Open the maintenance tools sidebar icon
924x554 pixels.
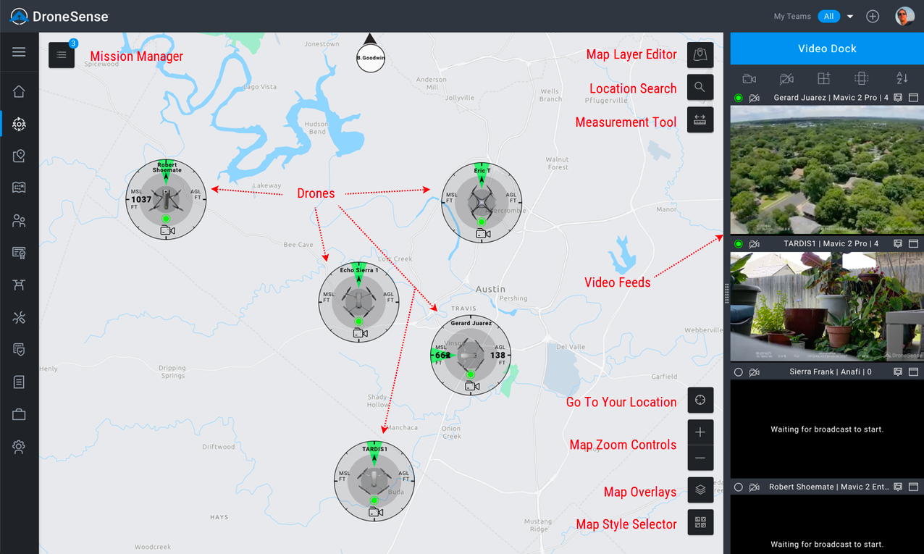(19, 317)
